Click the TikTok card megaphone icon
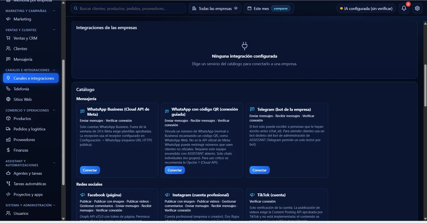The image size is (427, 223). coord(252,195)
